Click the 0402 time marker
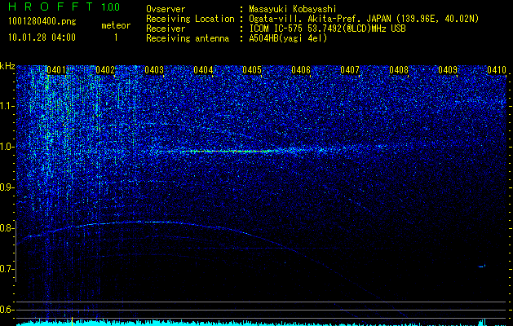The width and height of the screenshot is (513, 326). click(x=105, y=70)
